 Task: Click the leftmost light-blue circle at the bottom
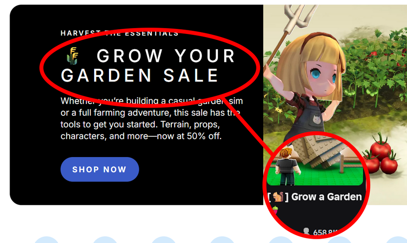47,240
